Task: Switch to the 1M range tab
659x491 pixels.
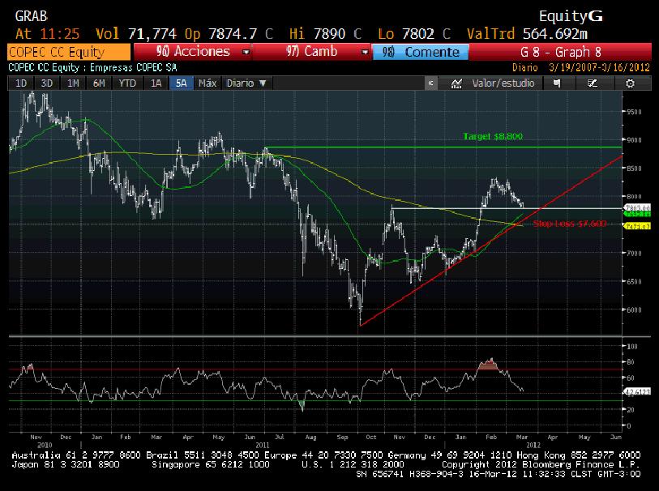Action: [x=73, y=83]
